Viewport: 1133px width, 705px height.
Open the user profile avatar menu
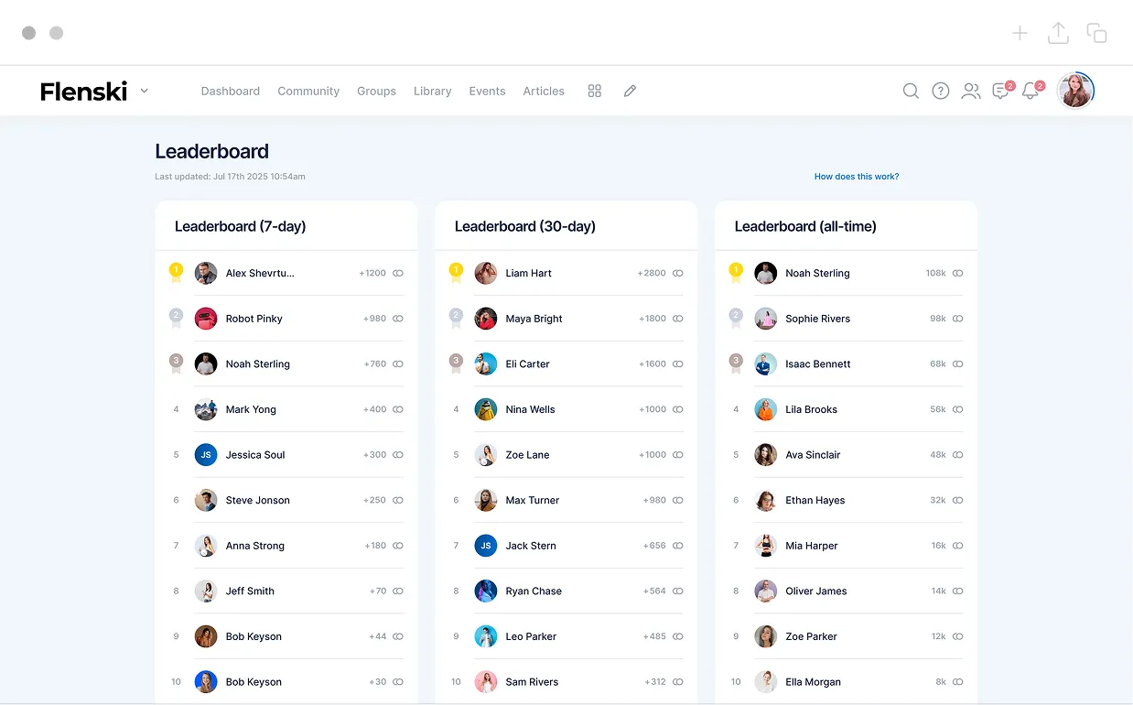(1075, 91)
